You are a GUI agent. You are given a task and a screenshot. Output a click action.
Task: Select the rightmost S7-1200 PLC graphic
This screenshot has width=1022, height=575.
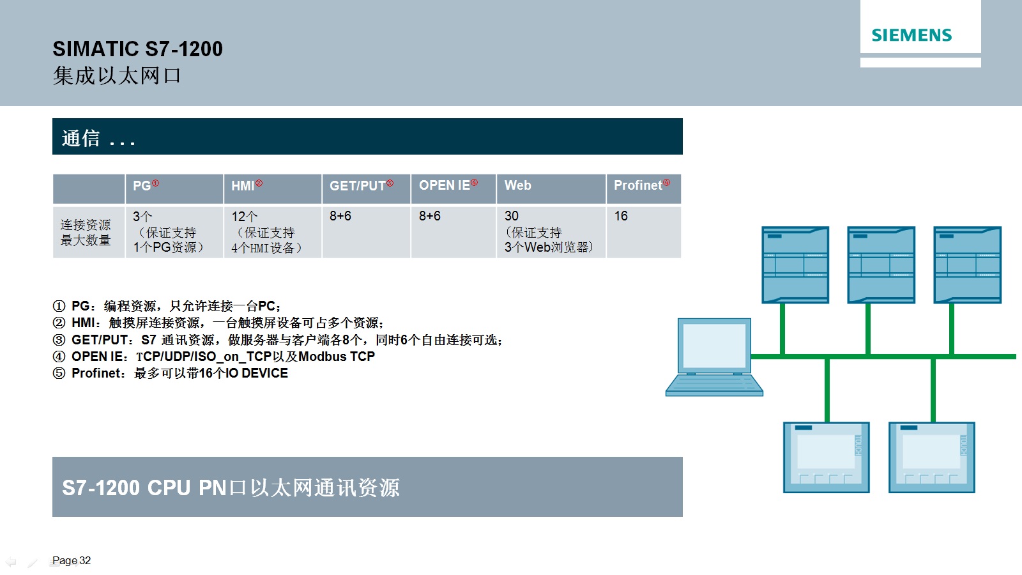point(967,264)
